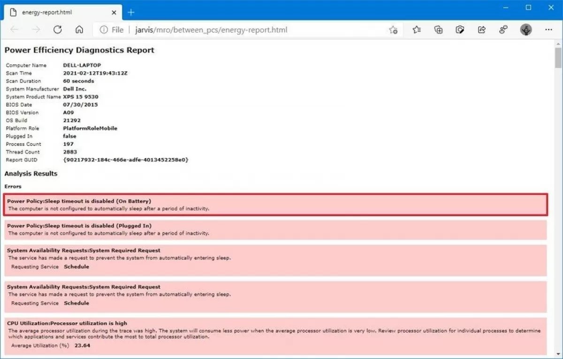Select Sleep timeout disabled On Battery error
The width and height of the screenshot is (563, 359).
click(x=275, y=205)
